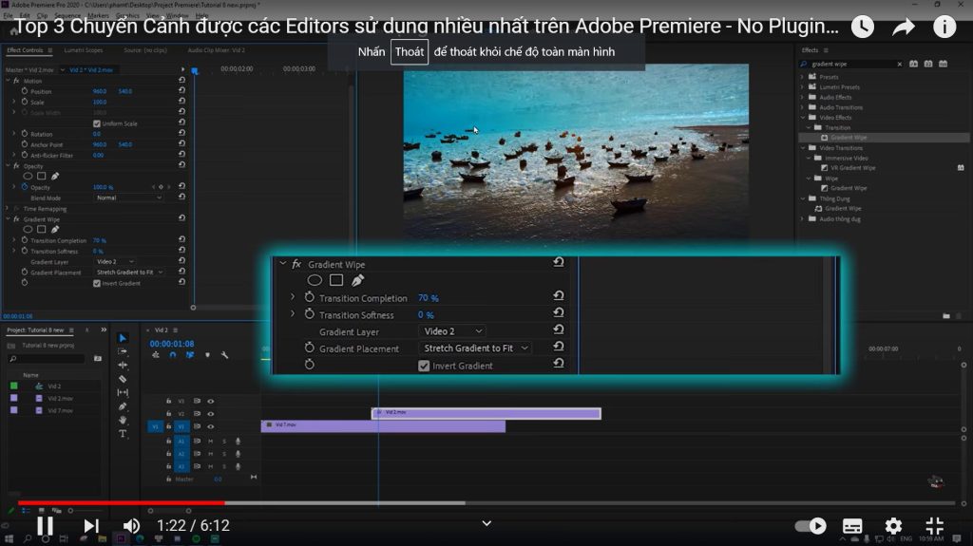
Task: Click the YouTube Share arrow icon
Action: [904, 27]
